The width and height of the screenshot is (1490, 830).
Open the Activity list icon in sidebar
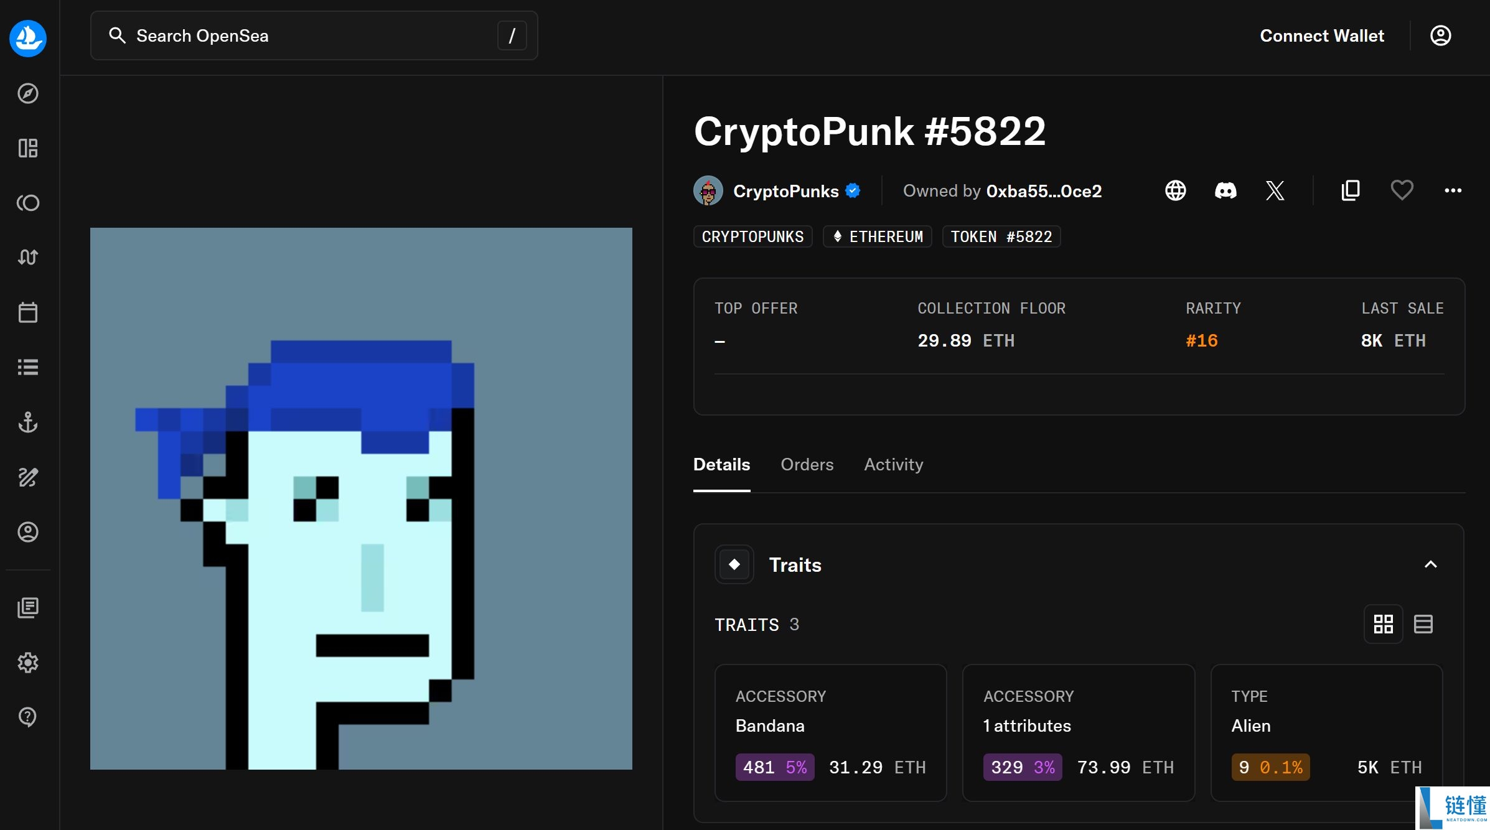[x=28, y=367]
